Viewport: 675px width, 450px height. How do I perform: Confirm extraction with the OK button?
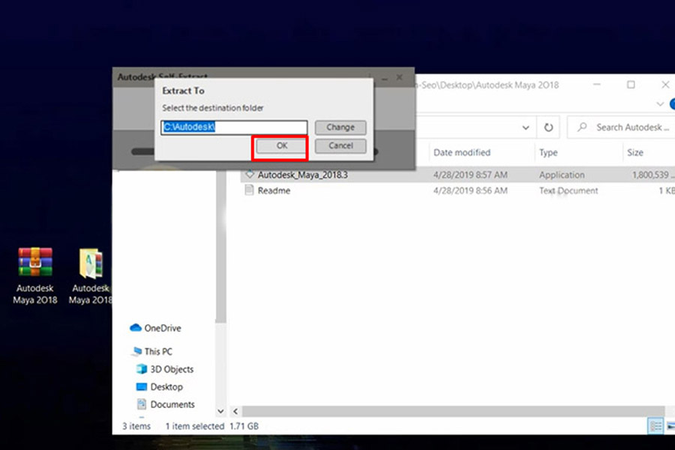coord(281,146)
